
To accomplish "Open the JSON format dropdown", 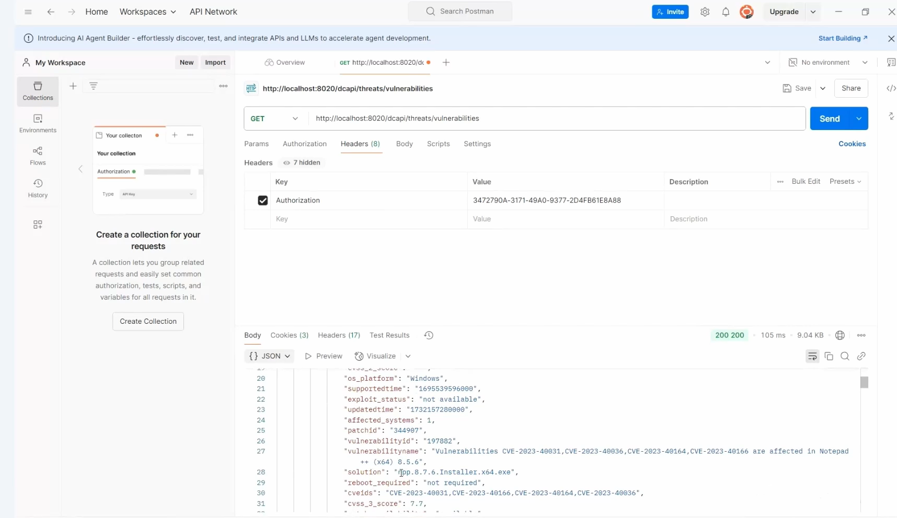I will pyautogui.click(x=269, y=356).
